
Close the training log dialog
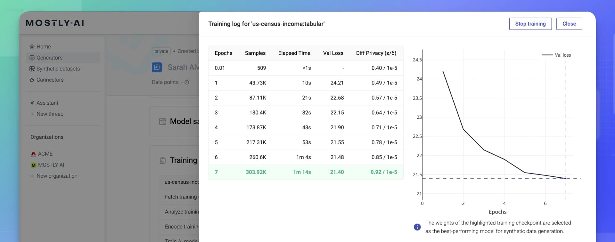pos(569,24)
